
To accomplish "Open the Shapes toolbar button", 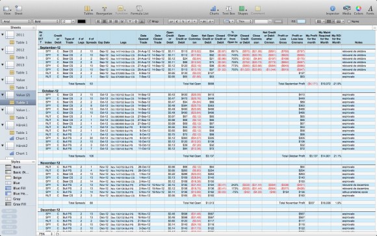I will pos(242,10).
